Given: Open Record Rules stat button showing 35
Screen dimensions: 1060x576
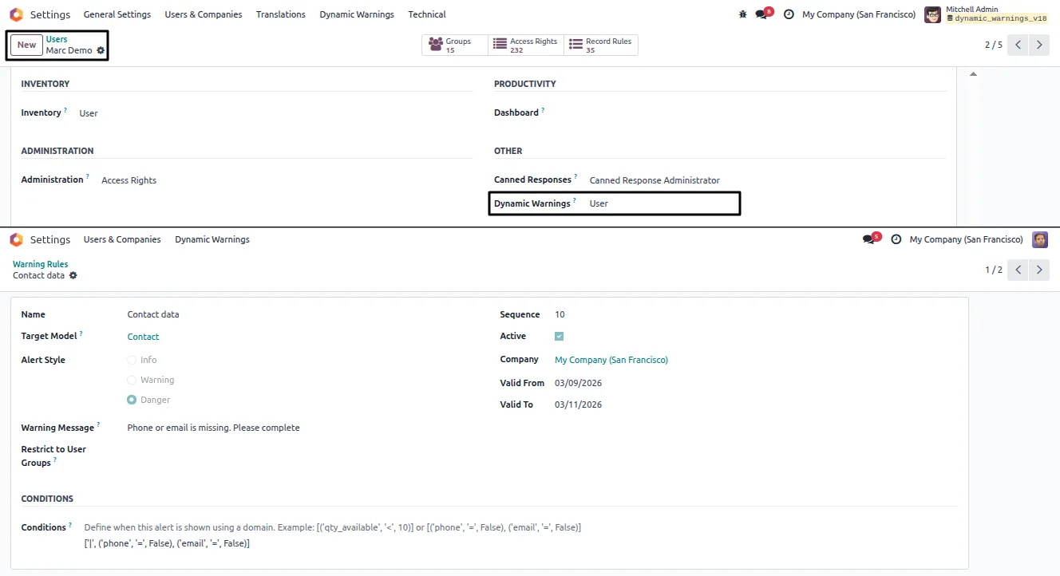Looking at the screenshot, I should tap(600, 45).
